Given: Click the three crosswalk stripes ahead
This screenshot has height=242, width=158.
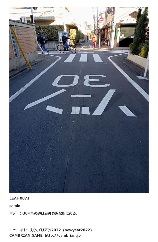Looking at the screenshot, I should tap(83, 58).
